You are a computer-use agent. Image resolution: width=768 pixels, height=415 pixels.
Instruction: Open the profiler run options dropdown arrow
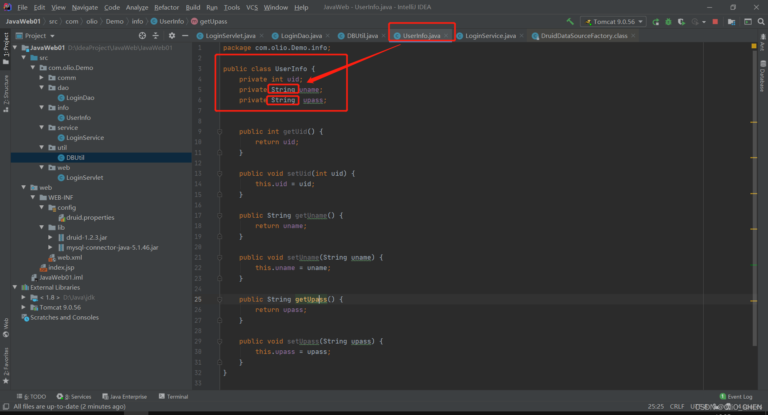[x=704, y=22]
